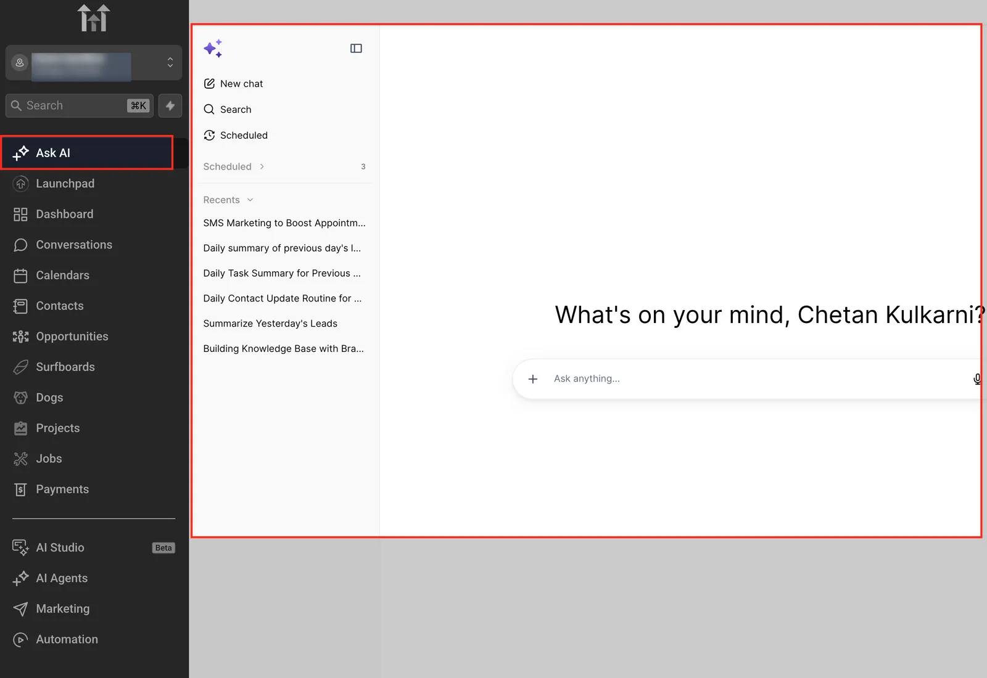The image size is (987, 678).
Task: Open Scheduled with the clock icon
Action: coord(236,136)
